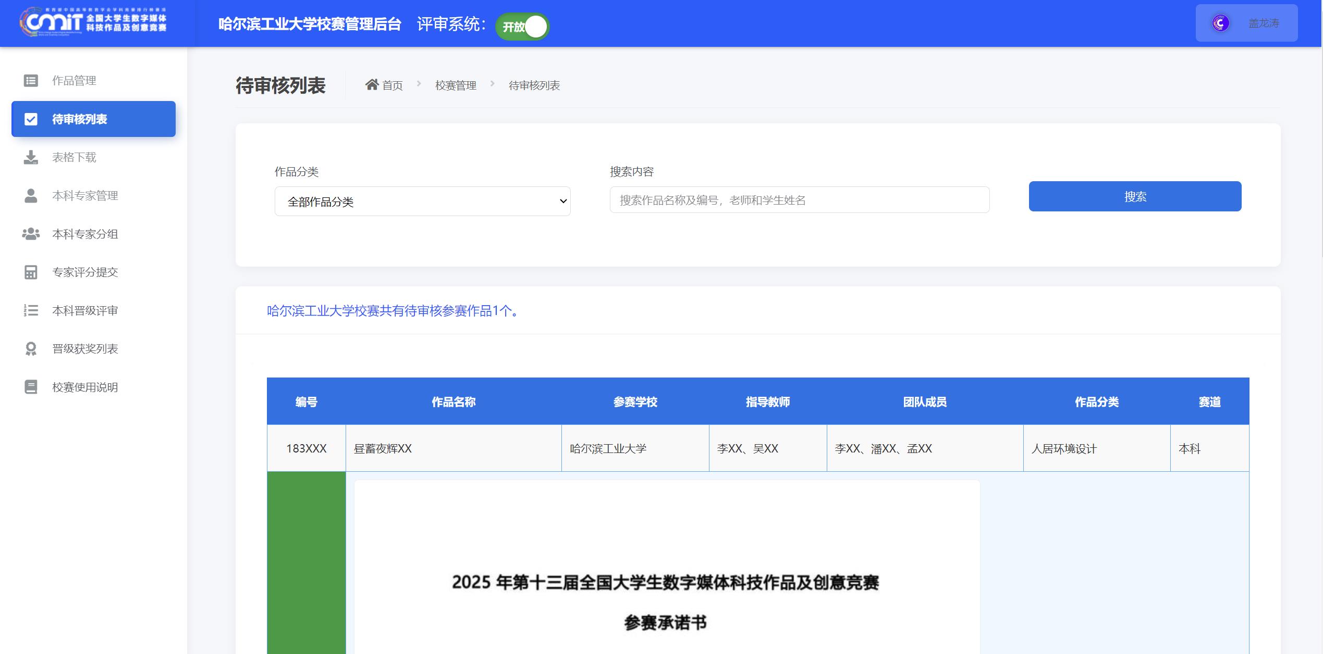Click track cell 本科
This screenshot has height=654, width=1323.
point(1210,448)
